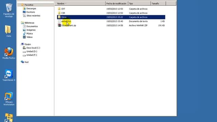This screenshot has width=217, height=122.
Task: Click the Otros folder icon
Action: [x=59, y=17]
